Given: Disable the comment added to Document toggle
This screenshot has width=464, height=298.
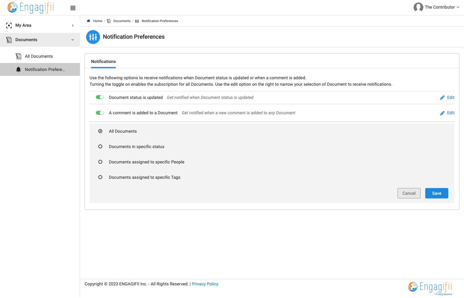Looking at the screenshot, I should (100, 113).
